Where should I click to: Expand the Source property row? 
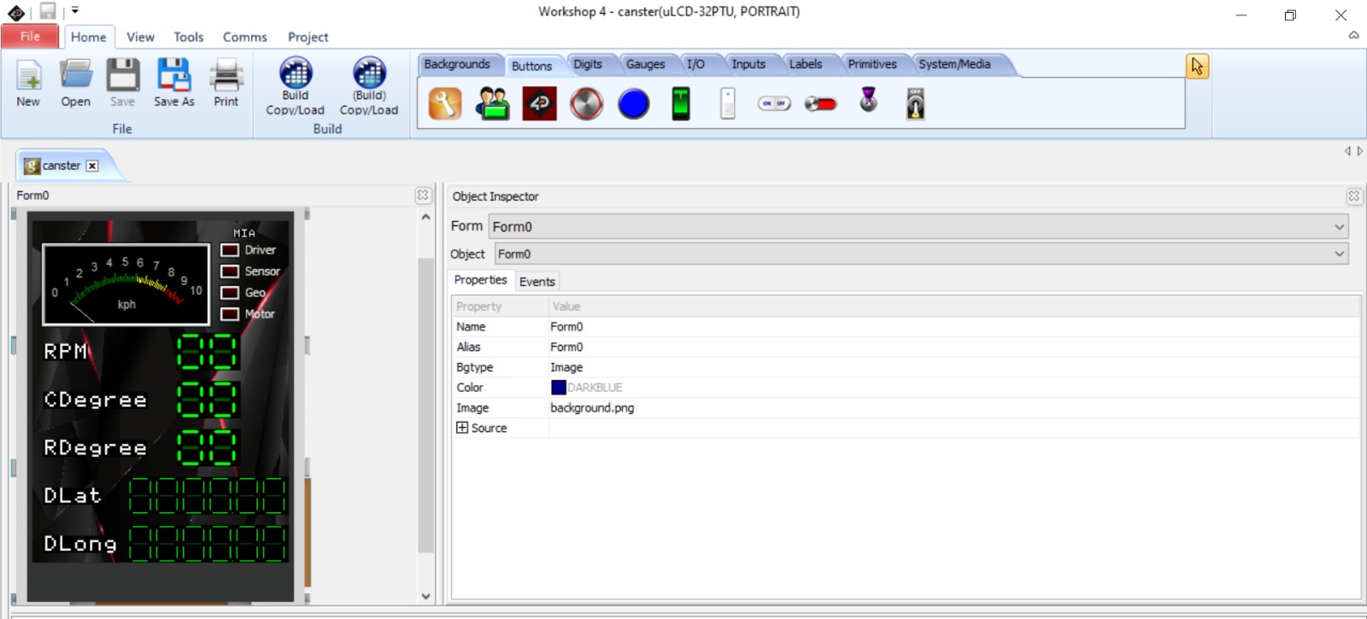tap(462, 428)
